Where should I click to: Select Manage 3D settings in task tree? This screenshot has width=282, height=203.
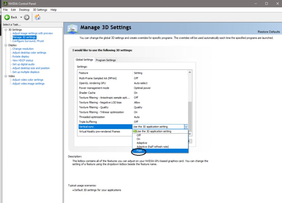(x=24, y=37)
